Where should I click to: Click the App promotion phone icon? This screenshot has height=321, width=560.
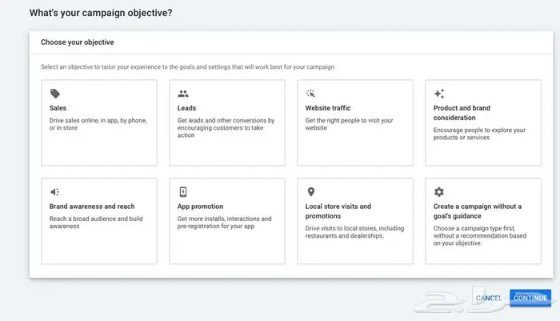pos(183,192)
